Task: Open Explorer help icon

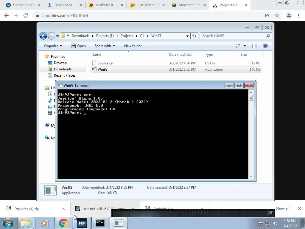Action: (265, 46)
